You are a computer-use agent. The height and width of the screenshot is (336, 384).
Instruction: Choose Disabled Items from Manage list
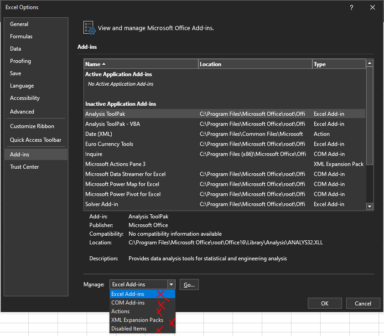tap(142, 329)
